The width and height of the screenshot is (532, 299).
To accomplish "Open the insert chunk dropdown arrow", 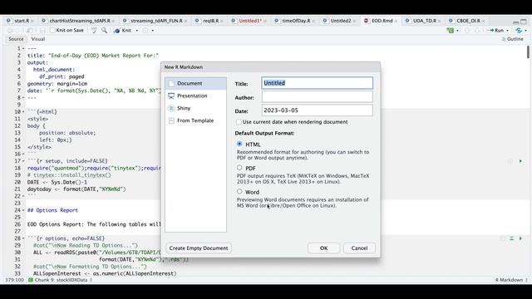I will click(457, 31).
